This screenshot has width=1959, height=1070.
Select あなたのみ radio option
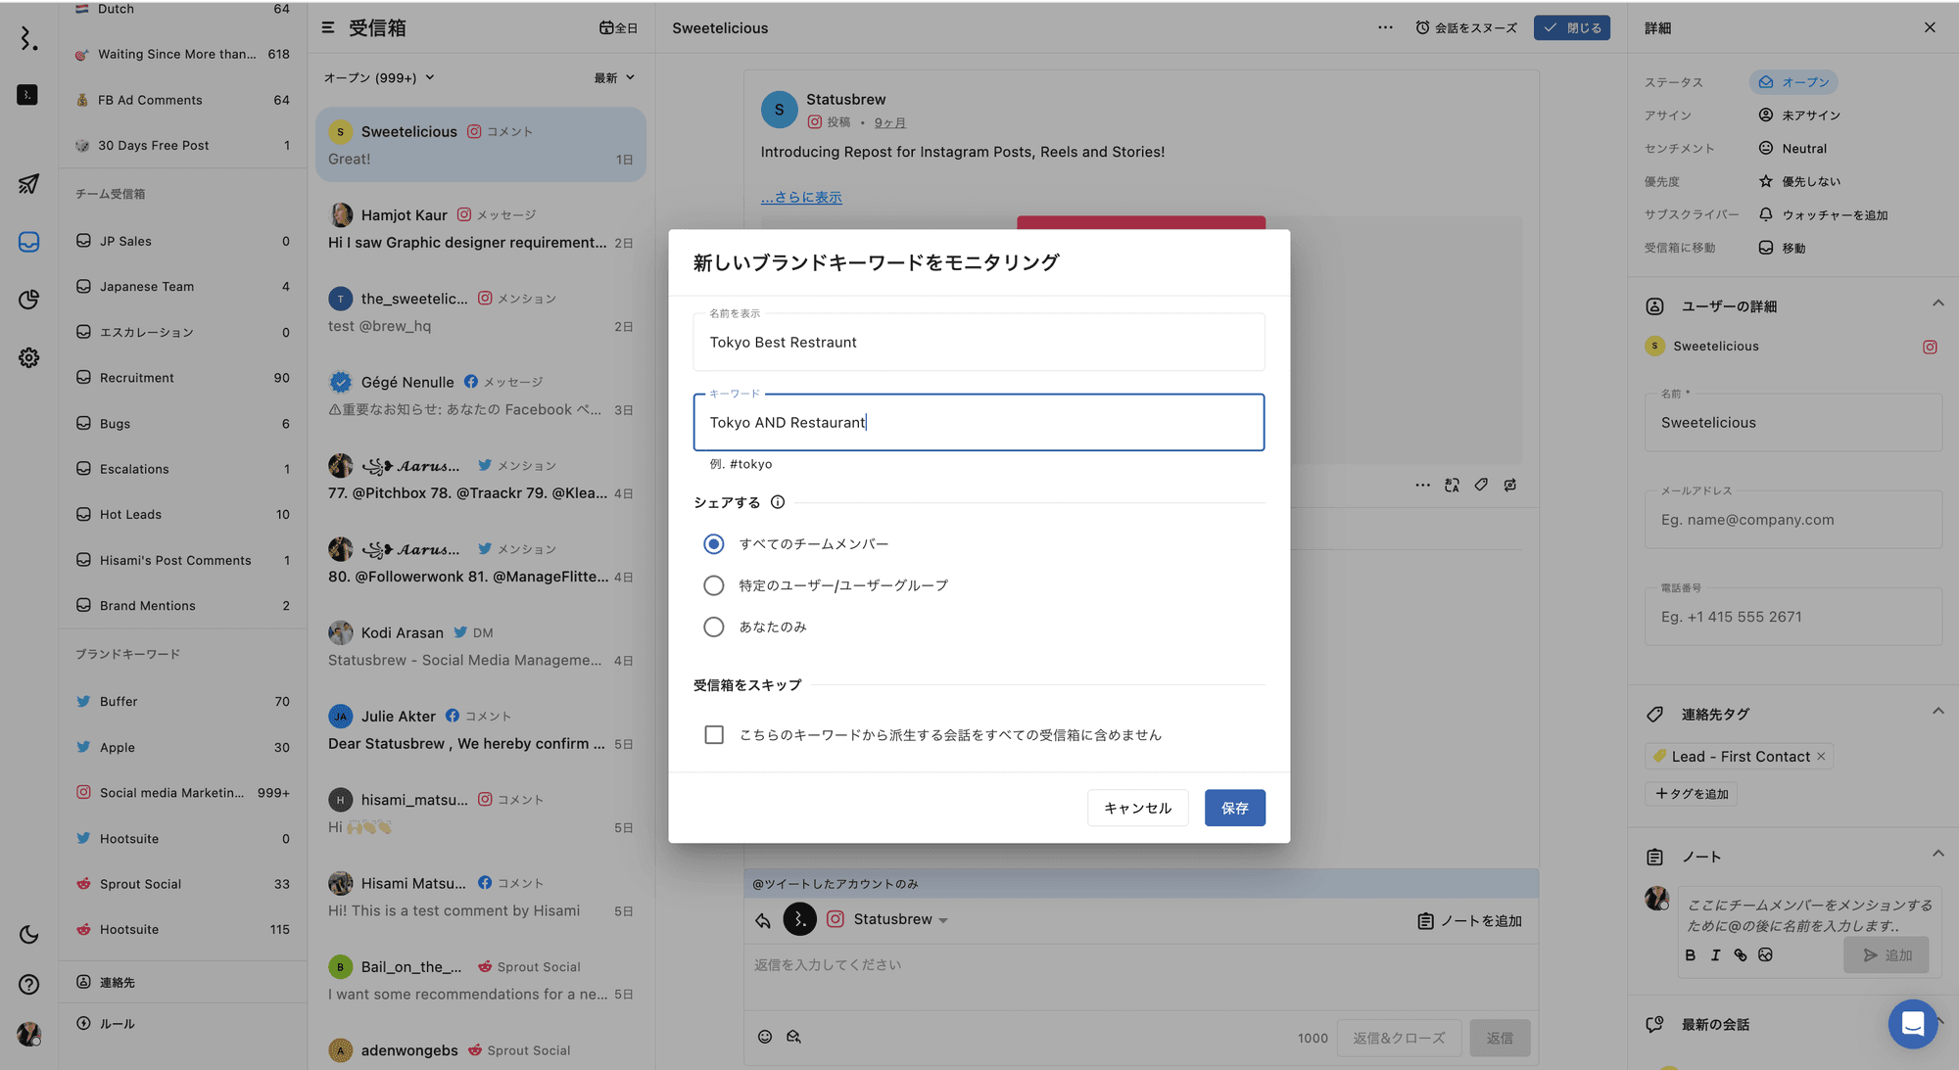click(x=714, y=628)
